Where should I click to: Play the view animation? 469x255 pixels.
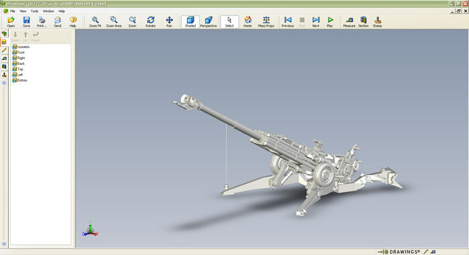click(330, 22)
